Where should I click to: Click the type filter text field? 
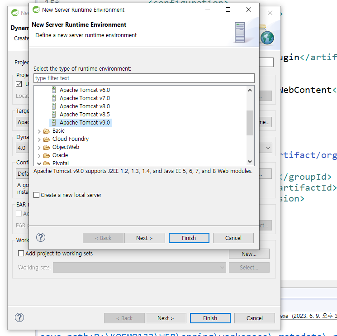point(144,78)
